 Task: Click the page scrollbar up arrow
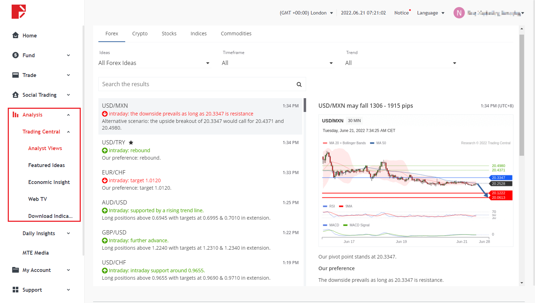(x=522, y=28)
